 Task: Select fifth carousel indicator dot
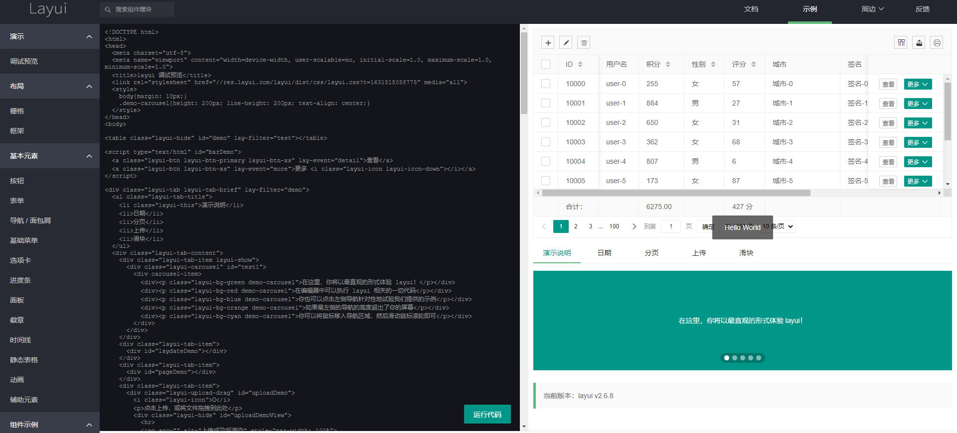(x=759, y=358)
